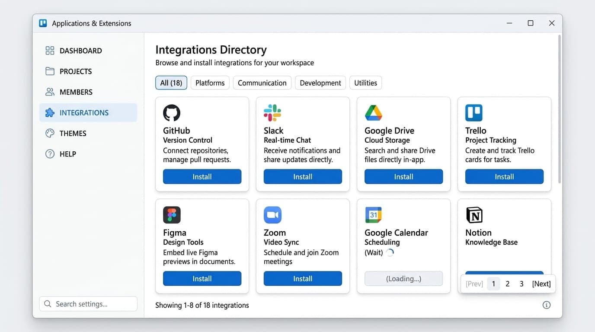Open the HELP page
Image resolution: width=595 pixels, height=332 pixels.
point(88,154)
